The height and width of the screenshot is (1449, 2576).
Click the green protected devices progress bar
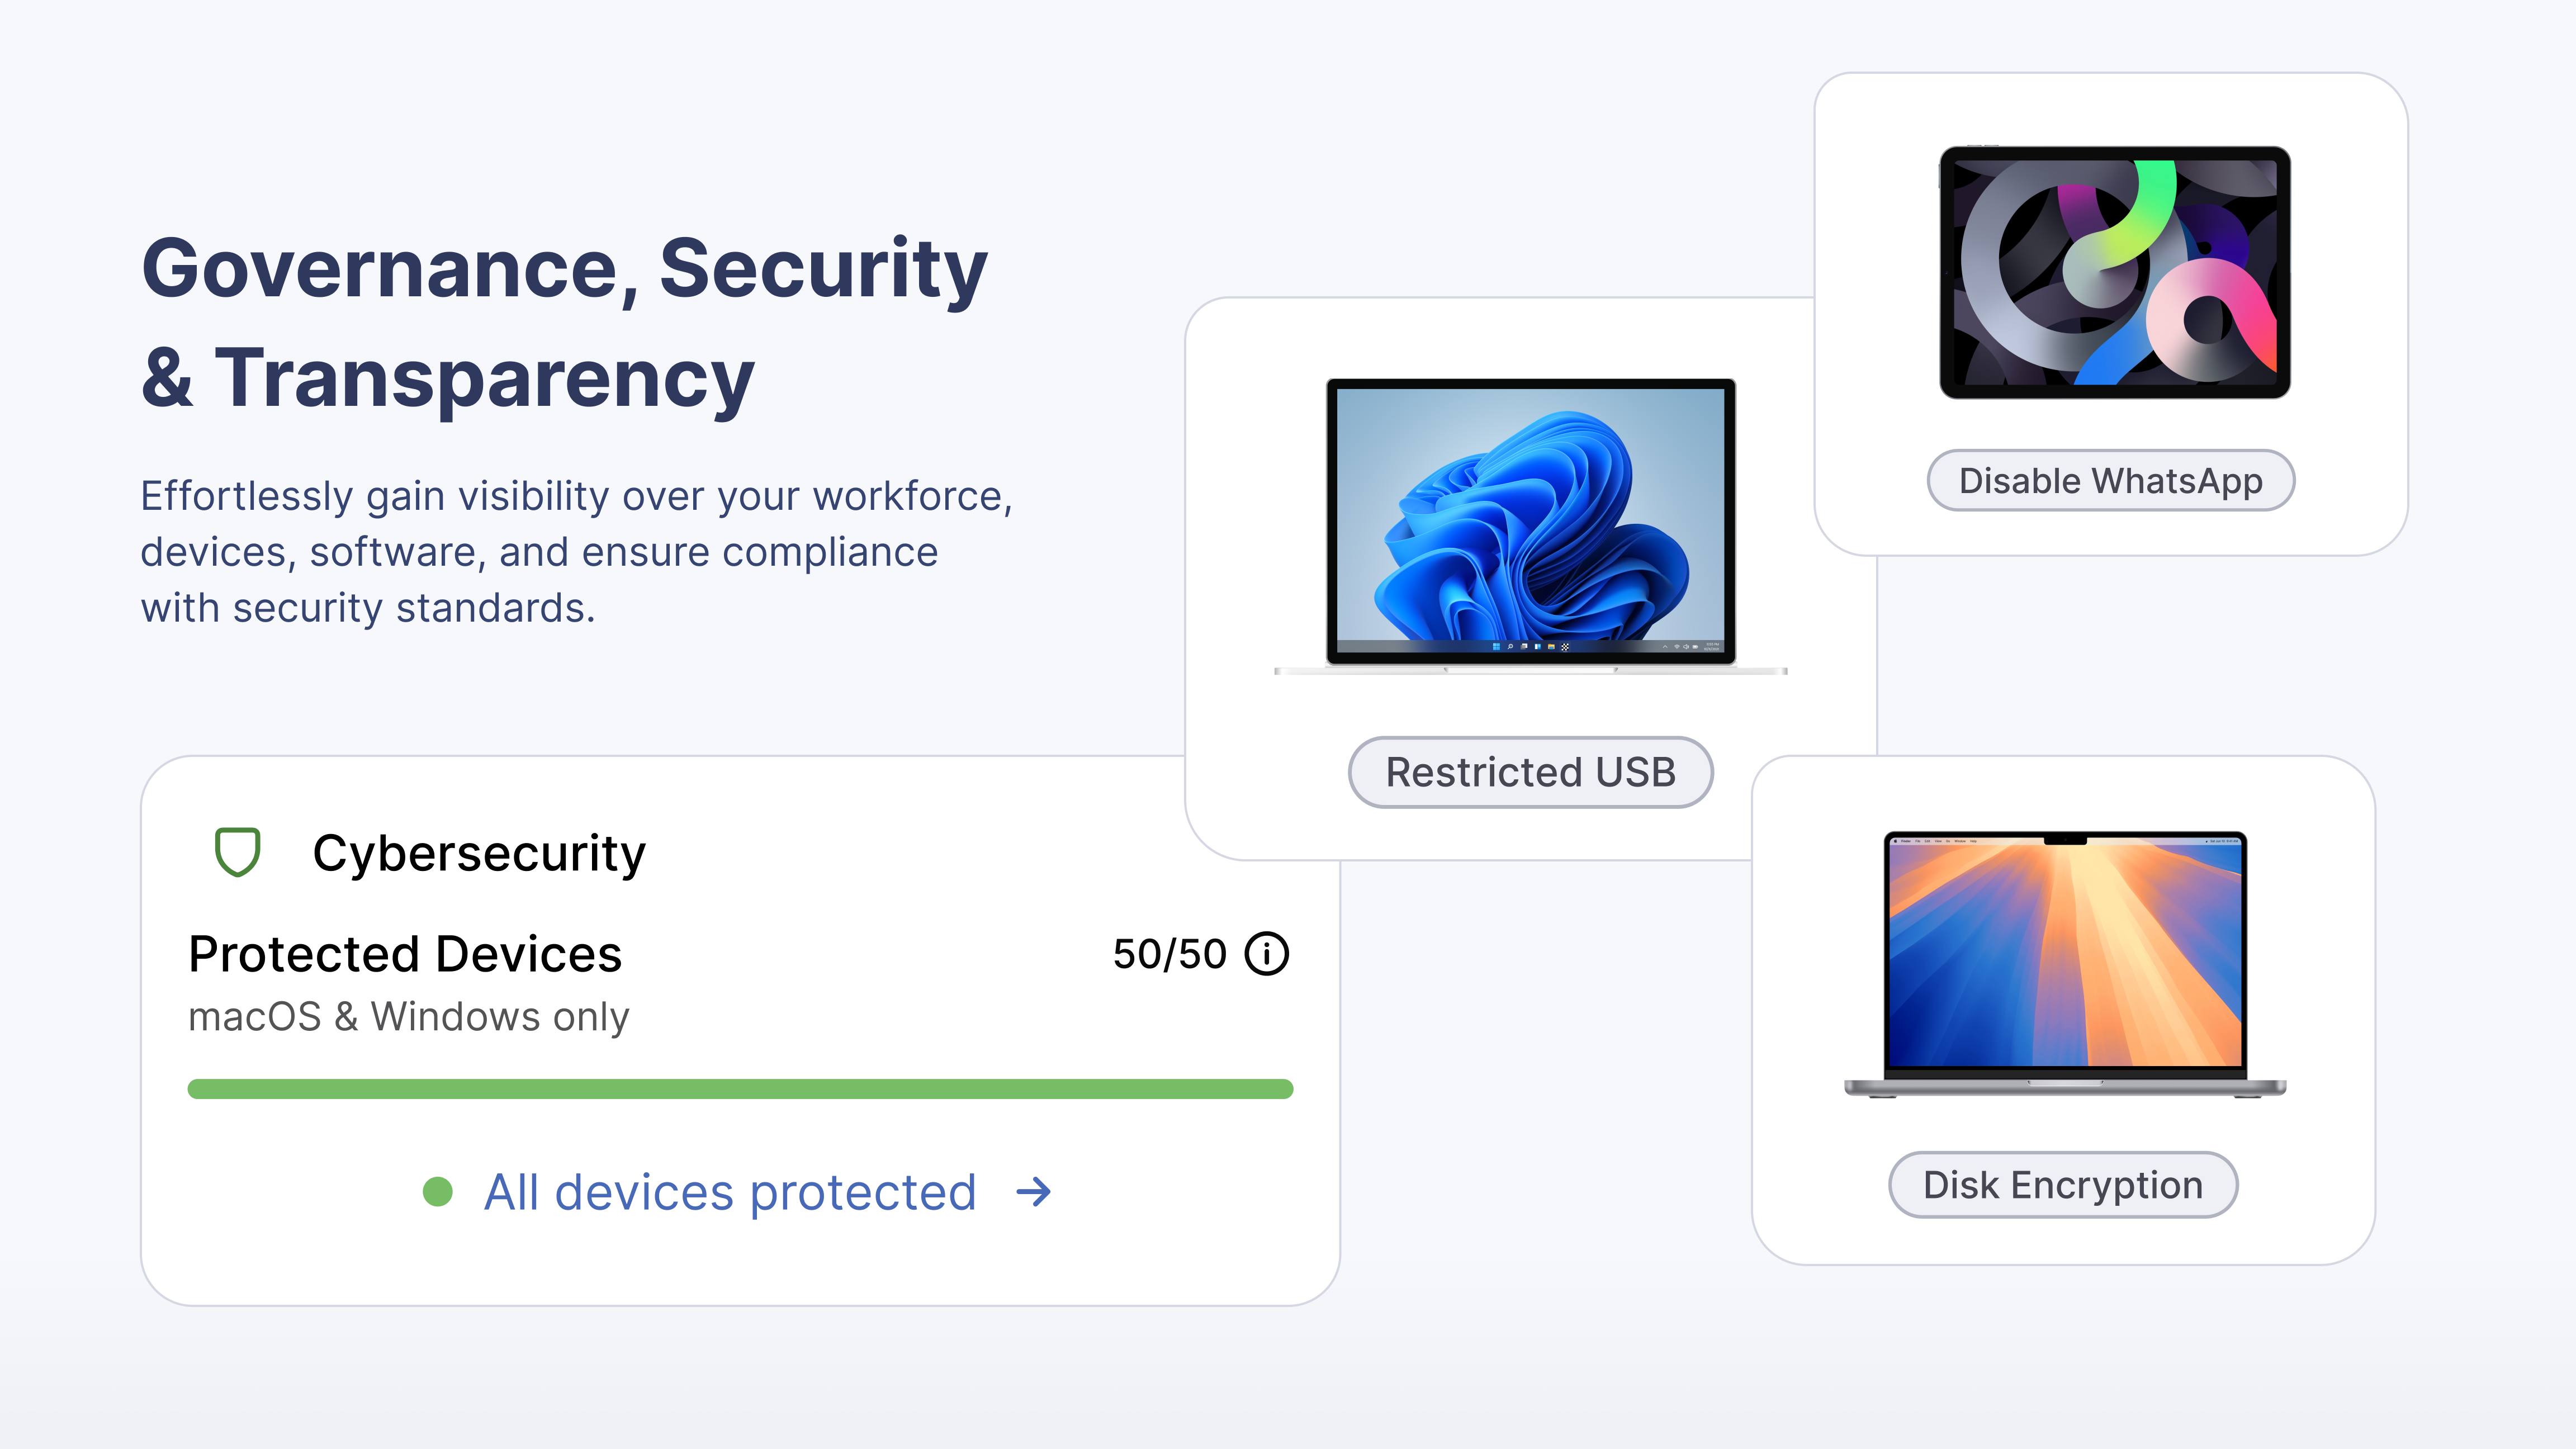tap(740, 1089)
